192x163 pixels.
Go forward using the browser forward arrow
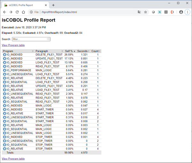11,12
